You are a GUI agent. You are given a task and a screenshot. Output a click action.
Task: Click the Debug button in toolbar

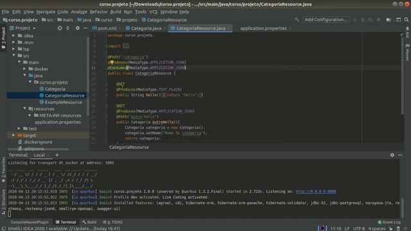(x=363, y=20)
